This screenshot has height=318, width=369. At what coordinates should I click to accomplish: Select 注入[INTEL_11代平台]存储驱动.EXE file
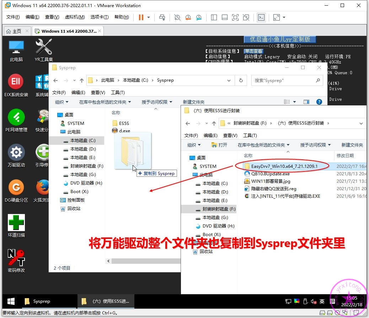(x=282, y=196)
